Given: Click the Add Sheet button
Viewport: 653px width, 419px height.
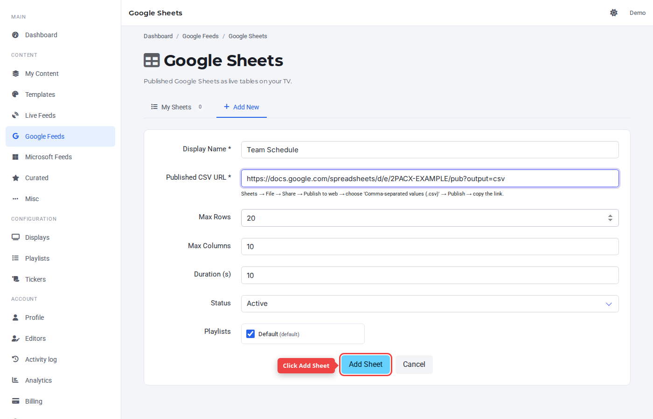Looking at the screenshot, I should click(x=366, y=365).
